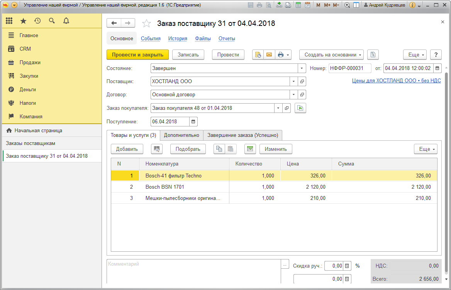451x290 pixels.
Task: Open the print button dropdown
Action: tap(283, 55)
